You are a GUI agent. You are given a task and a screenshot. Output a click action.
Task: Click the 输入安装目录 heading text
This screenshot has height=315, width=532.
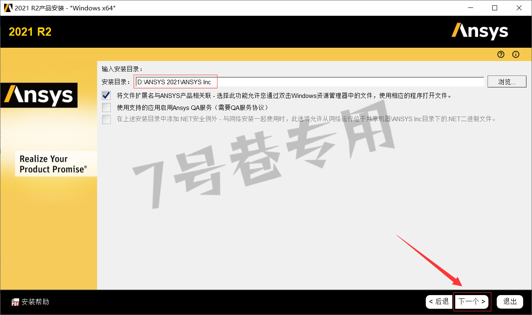pos(122,69)
